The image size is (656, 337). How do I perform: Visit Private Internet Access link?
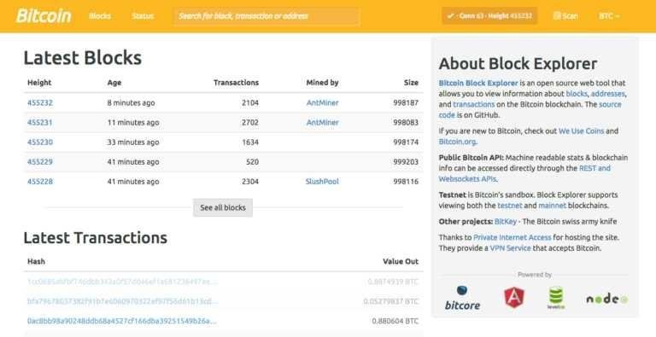pyautogui.click(x=512, y=237)
